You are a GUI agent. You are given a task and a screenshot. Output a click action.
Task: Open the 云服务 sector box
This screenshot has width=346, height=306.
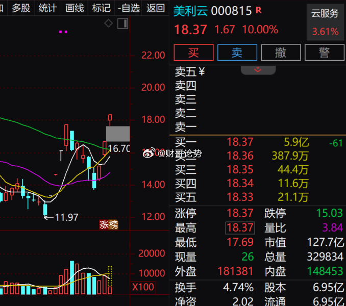coord(325,22)
